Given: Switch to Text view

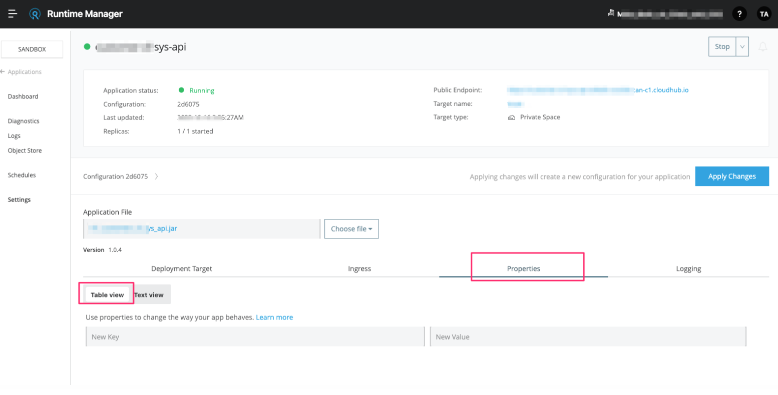Looking at the screenshot, I should pyautogui.click(x=150, y=294).
